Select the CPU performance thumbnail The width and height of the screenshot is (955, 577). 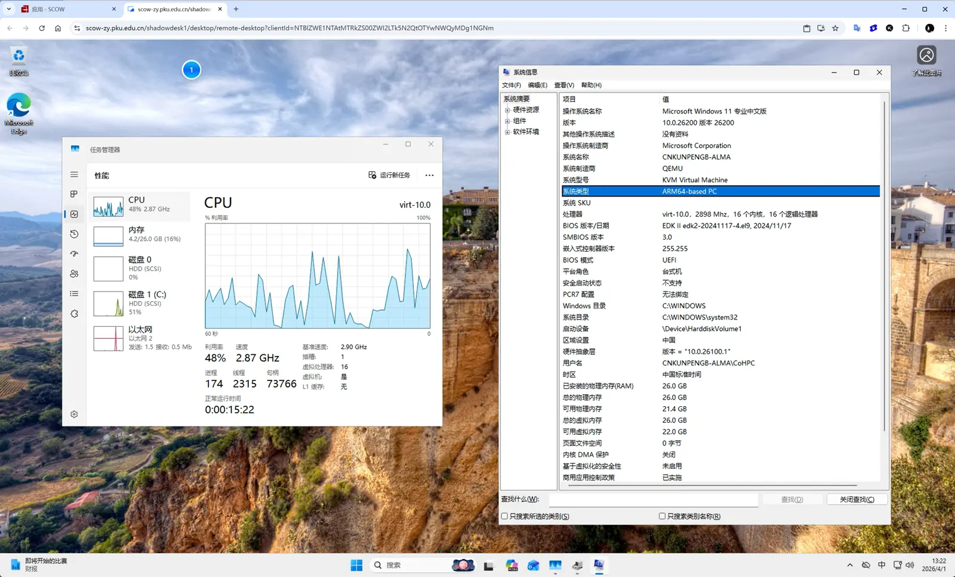pos(140,205)
